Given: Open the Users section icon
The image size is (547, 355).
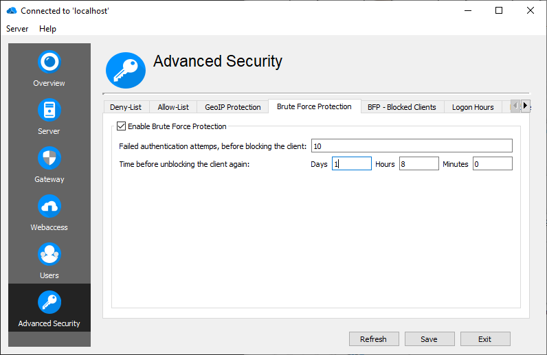Looking at the screenshot, I should click(x=49, y=255).
